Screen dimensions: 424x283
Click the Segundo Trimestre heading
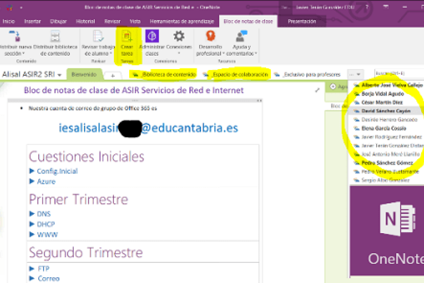point(86,253)
